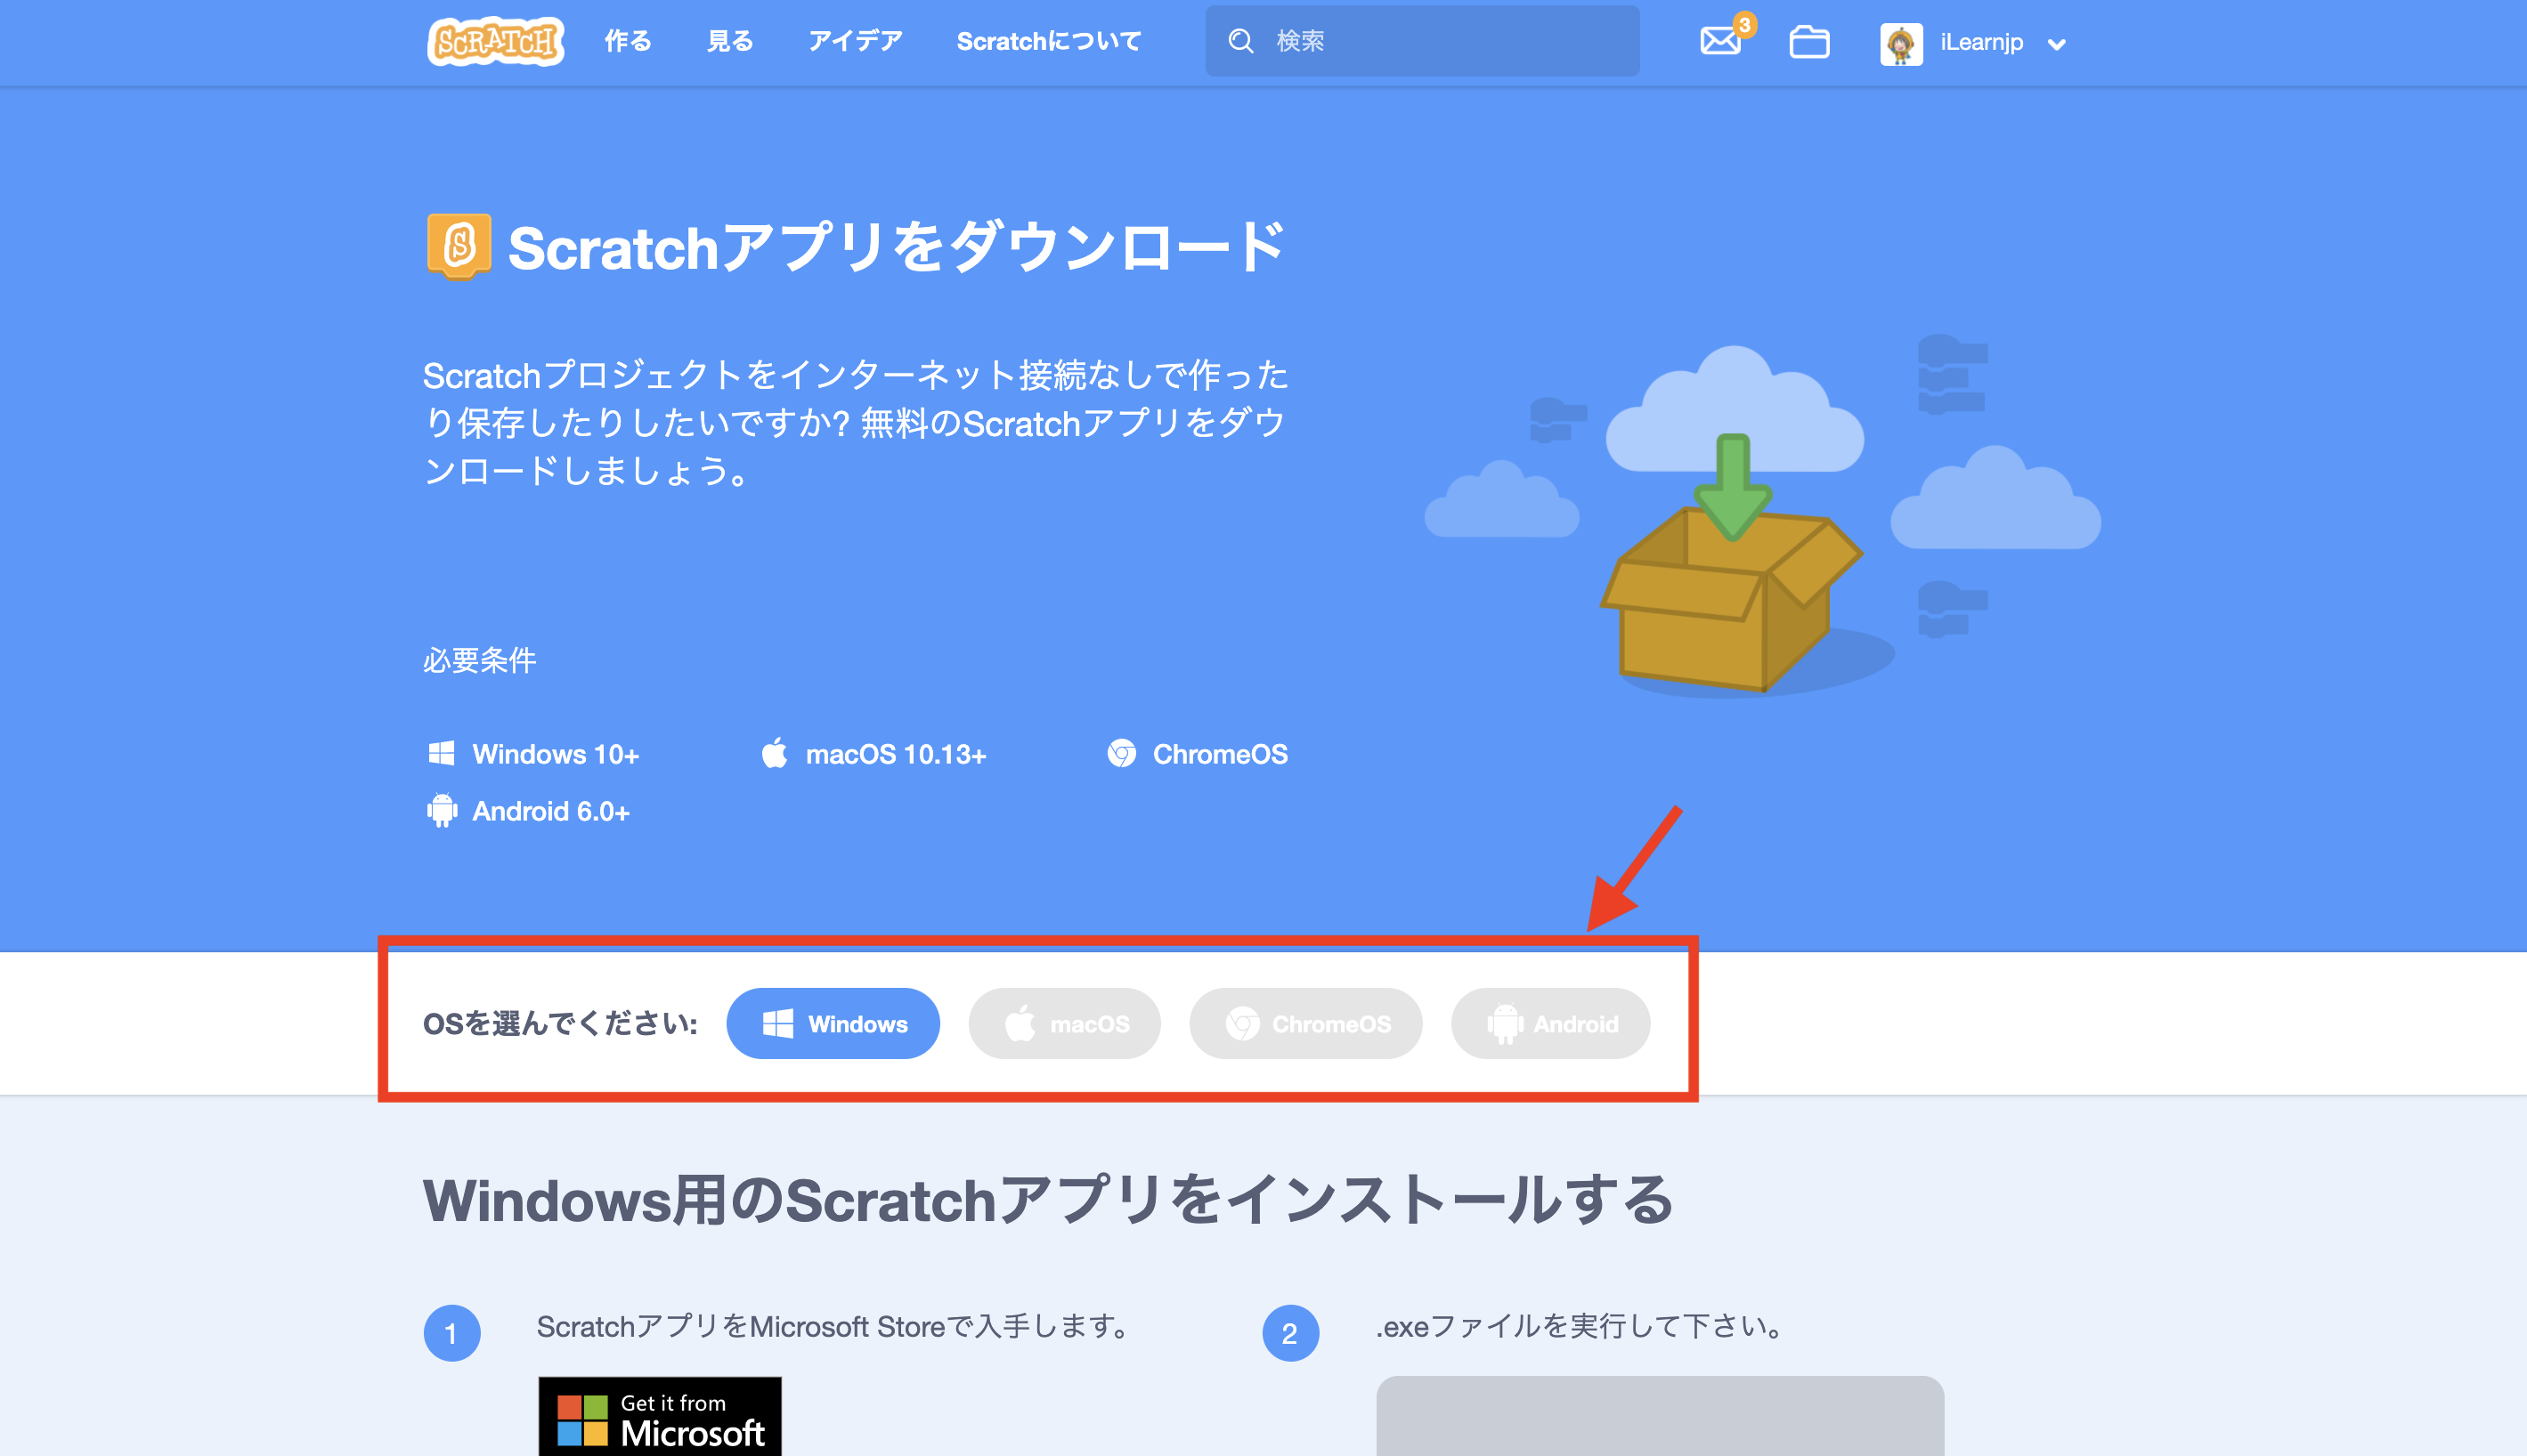
Task: Click the step 2 number circle
Action: point(1289,1333)
